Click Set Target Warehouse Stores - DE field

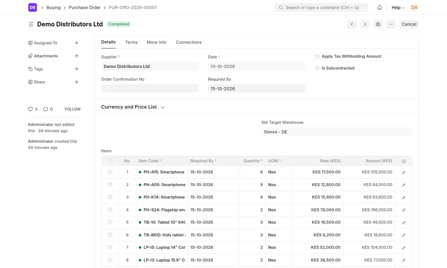[337, 132]
